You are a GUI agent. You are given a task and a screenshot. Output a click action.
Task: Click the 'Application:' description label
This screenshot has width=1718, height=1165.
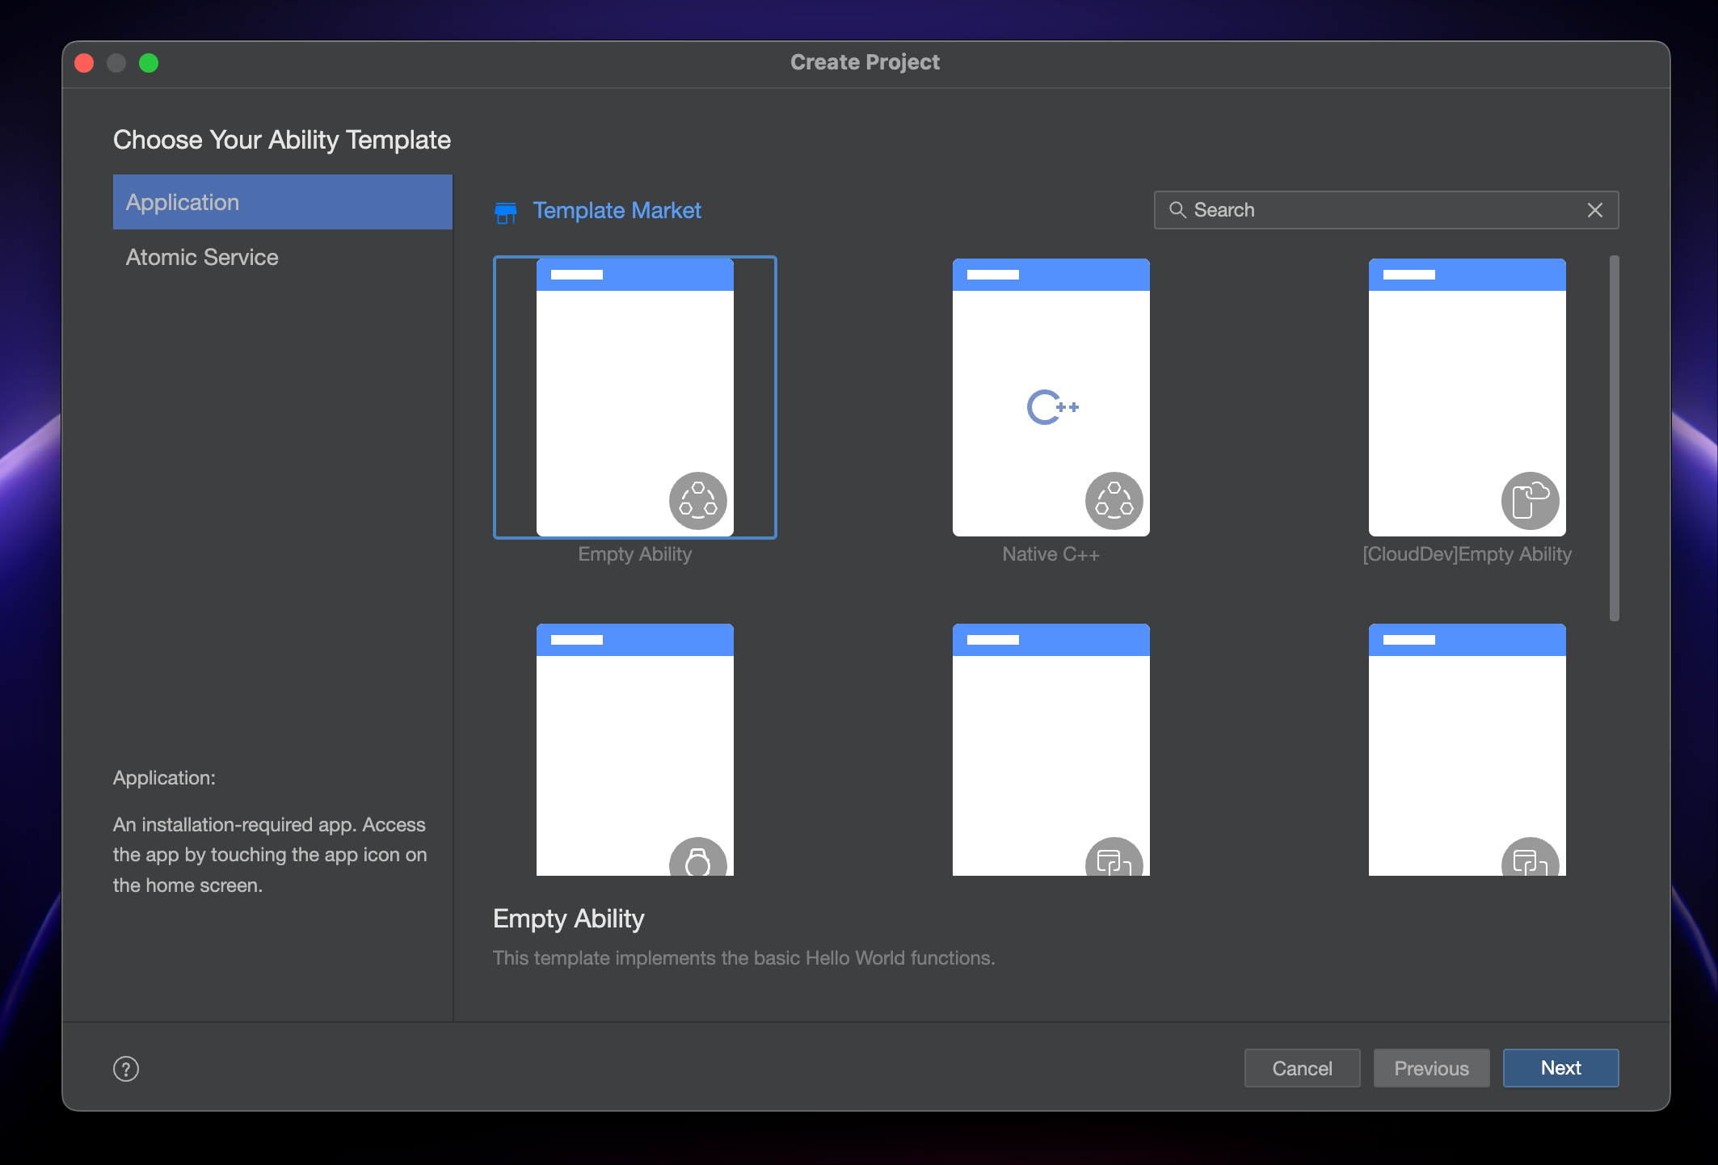point(164,778)
